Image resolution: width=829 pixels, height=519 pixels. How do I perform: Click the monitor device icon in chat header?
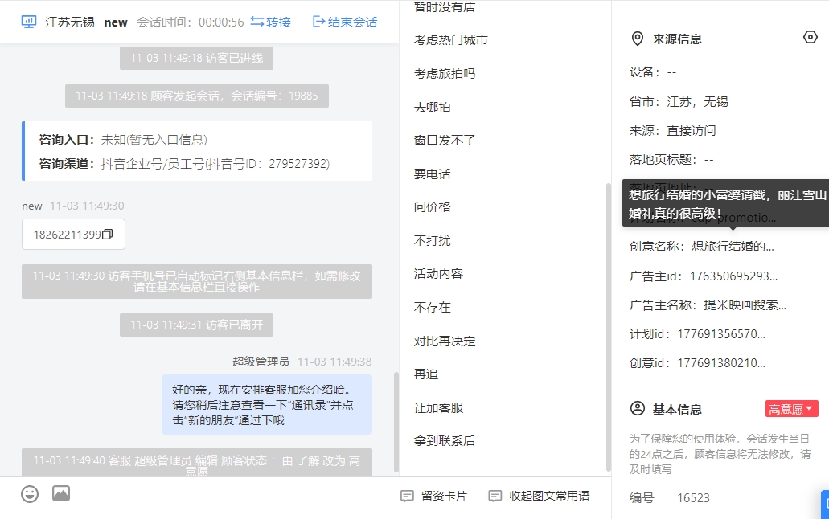29,22
